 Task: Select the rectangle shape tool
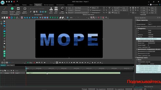4,31
